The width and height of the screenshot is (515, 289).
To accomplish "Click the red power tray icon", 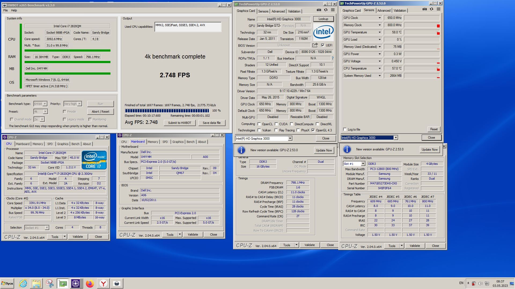I will click(474, 283).
